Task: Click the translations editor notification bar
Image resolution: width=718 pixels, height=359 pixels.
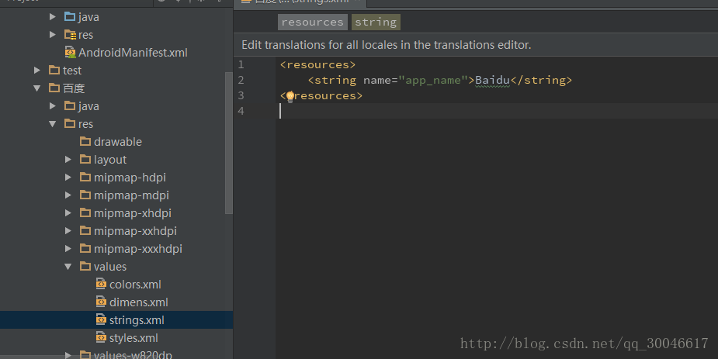Action: [x=387, y=45]
